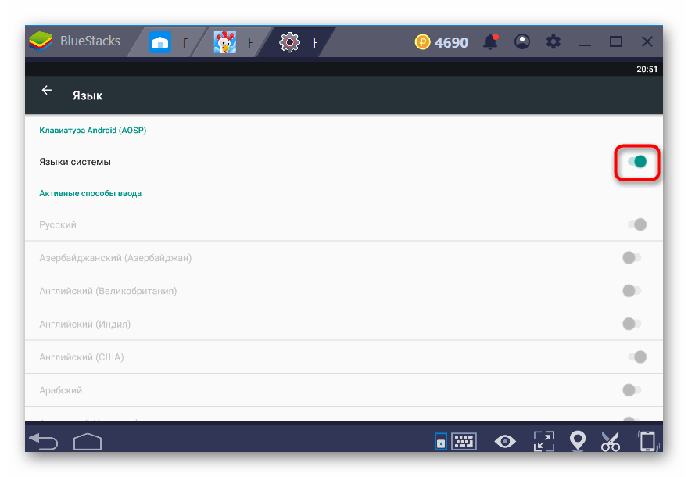This screenshot has width=688, height=477.
Task: Click the 20:51 clock in status bar
Action: coord(647,70)
